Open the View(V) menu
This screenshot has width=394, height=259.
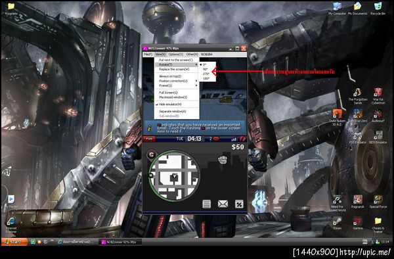pos(160,55)
